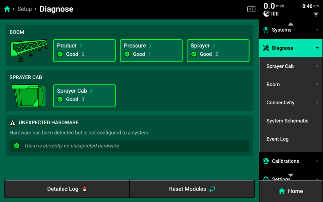
Task: Select the Calibrations gauge icon
Action: (x=266, y=161)
